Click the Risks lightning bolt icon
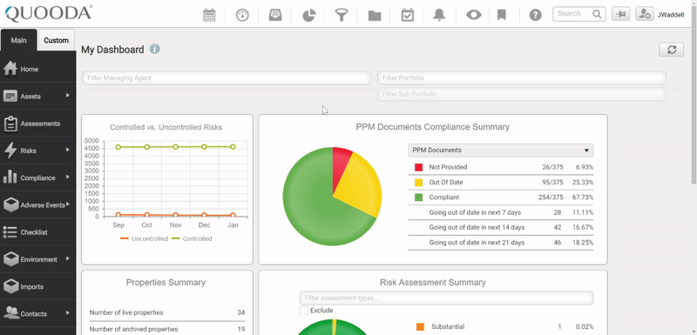Screen dimensions: 697x335 10,151
